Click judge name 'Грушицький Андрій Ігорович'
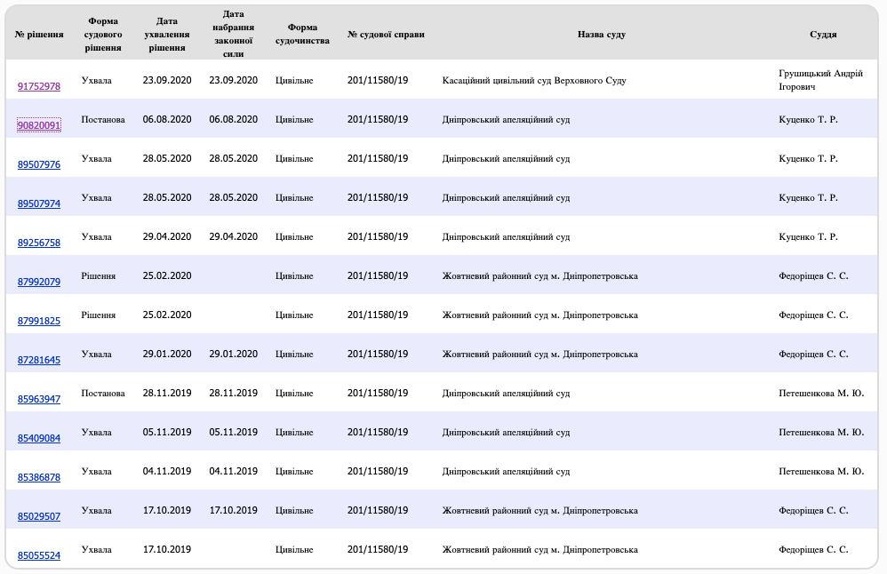This screenshot has height=574, width=887. pyautogui.click(x=820, y=80)
